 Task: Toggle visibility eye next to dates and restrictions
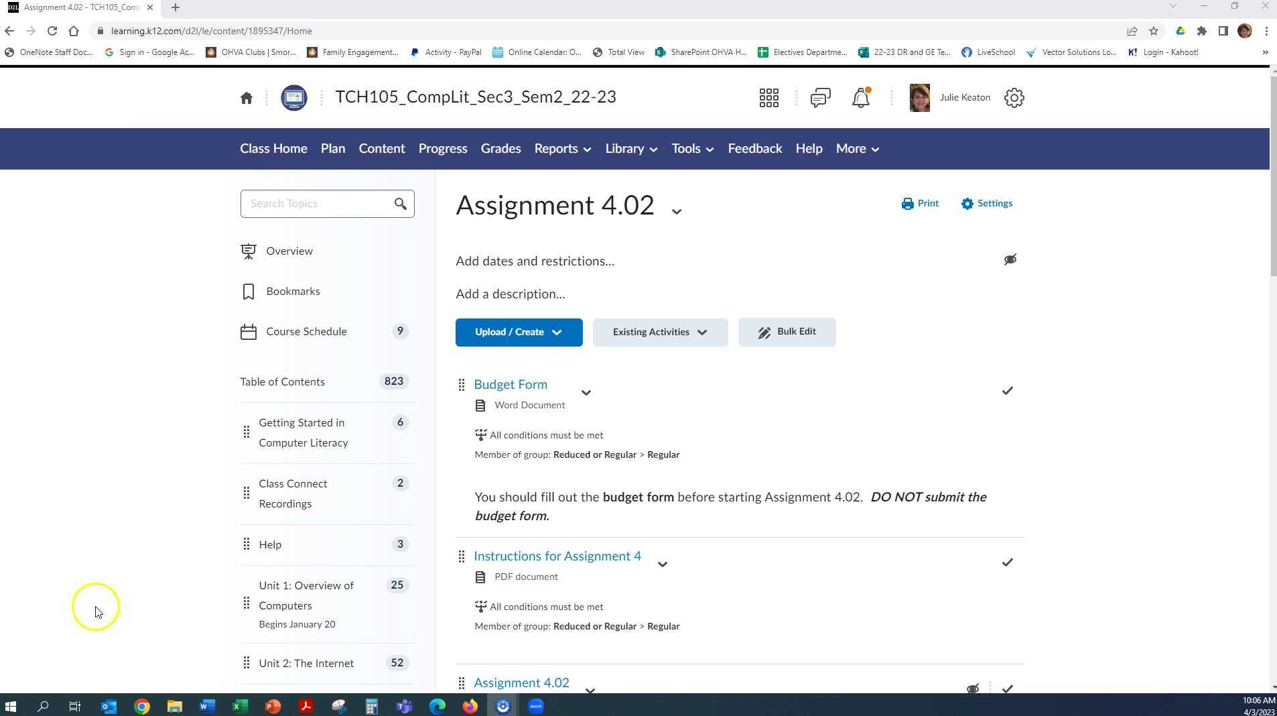click(1010, 259)
